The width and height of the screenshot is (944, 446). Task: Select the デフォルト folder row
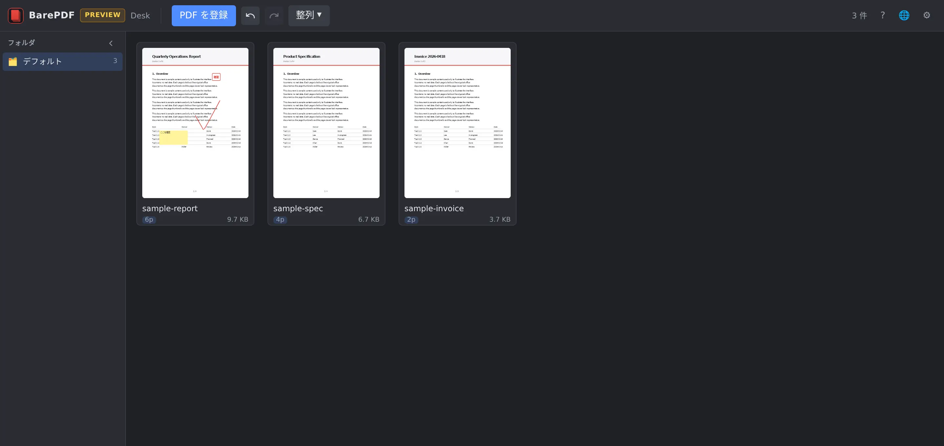[63, 62]
